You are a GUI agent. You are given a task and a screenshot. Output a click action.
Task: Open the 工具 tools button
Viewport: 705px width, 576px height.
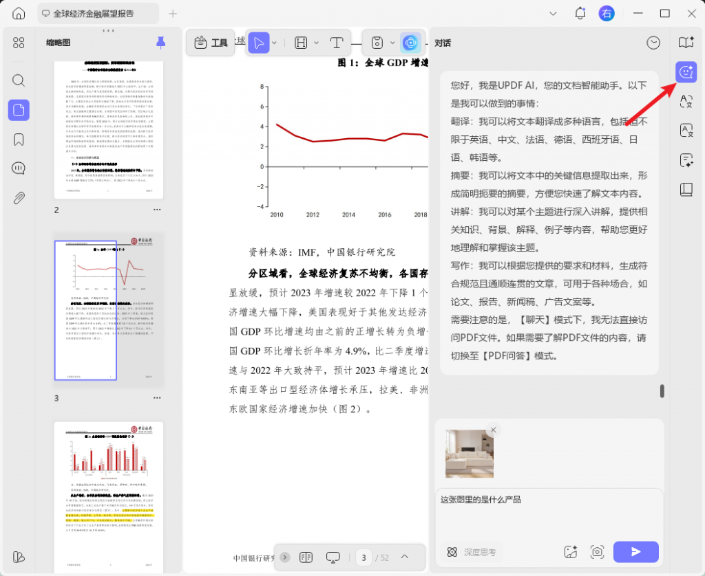coord(211,43)
